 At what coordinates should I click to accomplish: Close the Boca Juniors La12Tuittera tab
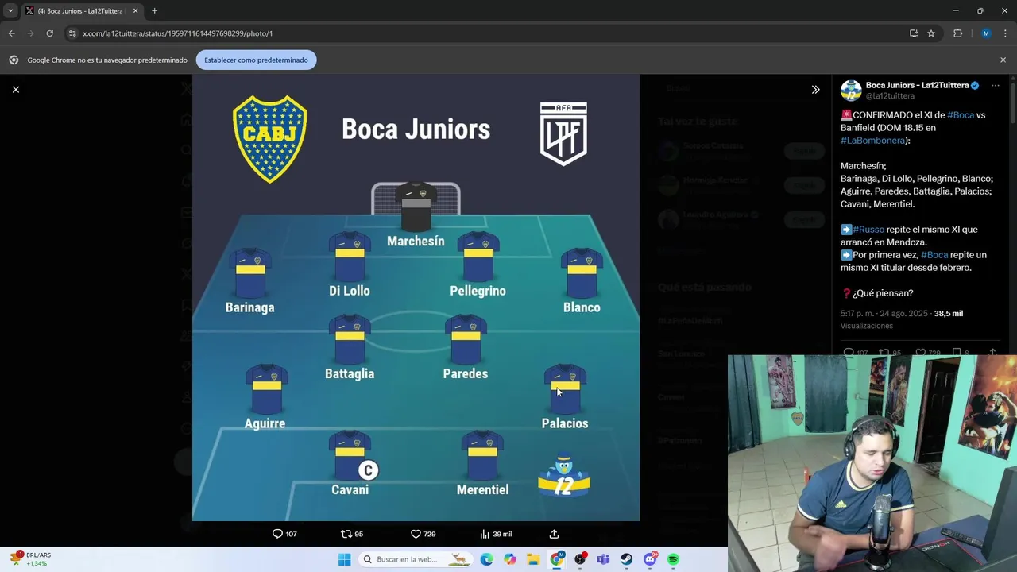pyautogui.click(x=136, y=11)
